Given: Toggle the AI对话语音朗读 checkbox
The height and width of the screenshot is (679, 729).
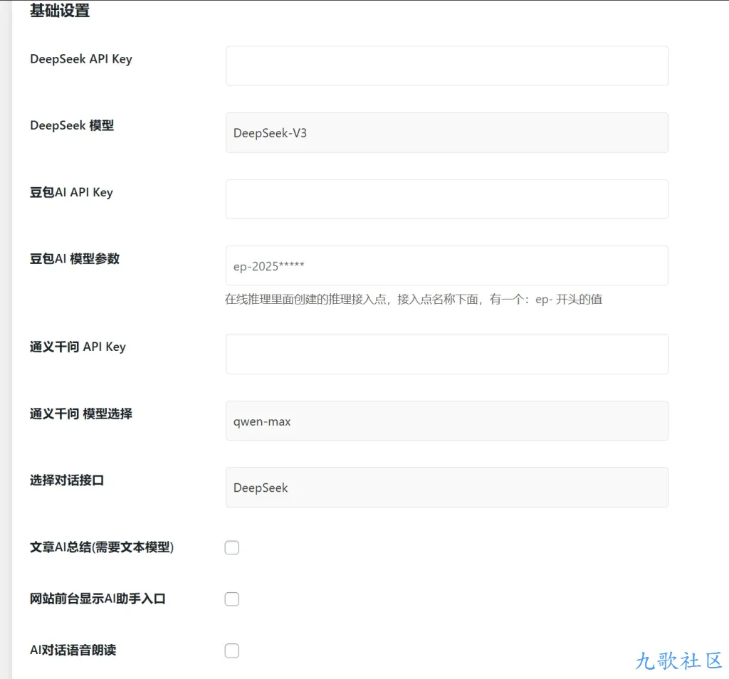Looking at the screenshot, I should pos(232,651).
